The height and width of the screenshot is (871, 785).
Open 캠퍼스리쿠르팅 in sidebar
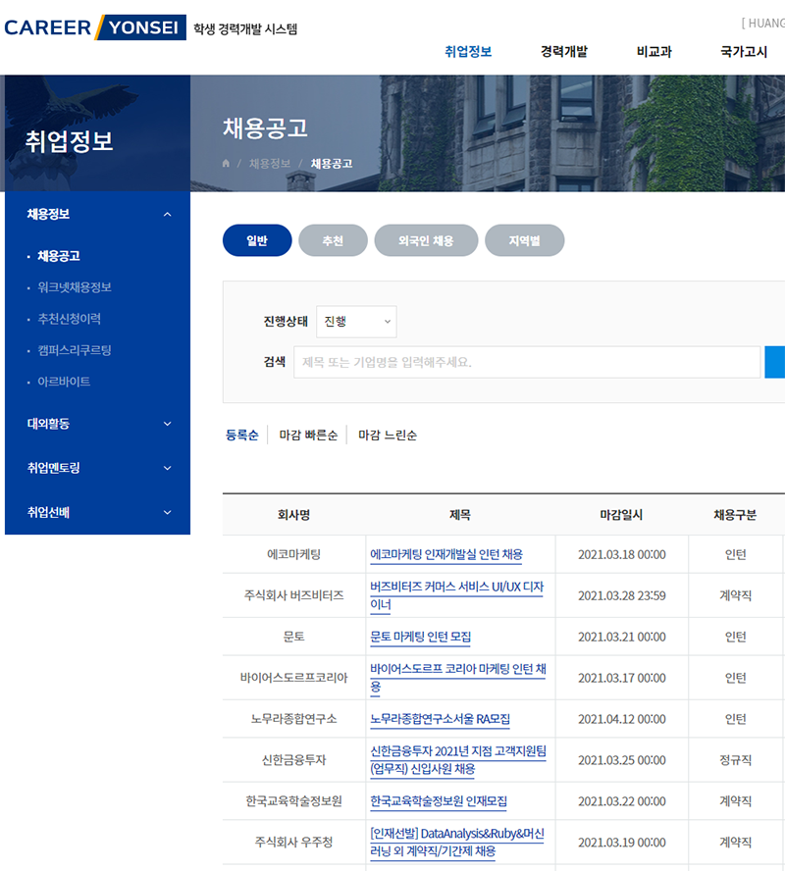tap(75, 350)
